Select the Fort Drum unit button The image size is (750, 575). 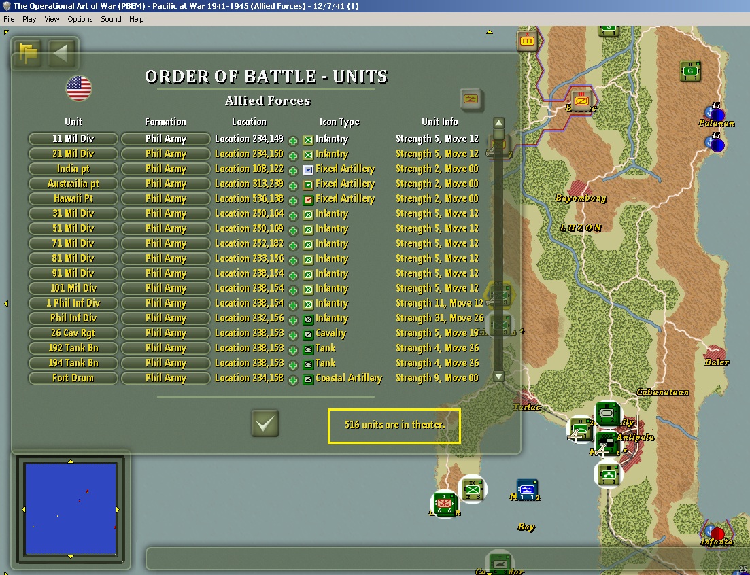(x=73, y=378)
